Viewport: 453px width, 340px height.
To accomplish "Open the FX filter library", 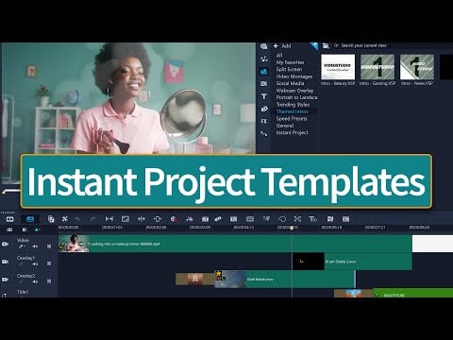I will 264,121.
